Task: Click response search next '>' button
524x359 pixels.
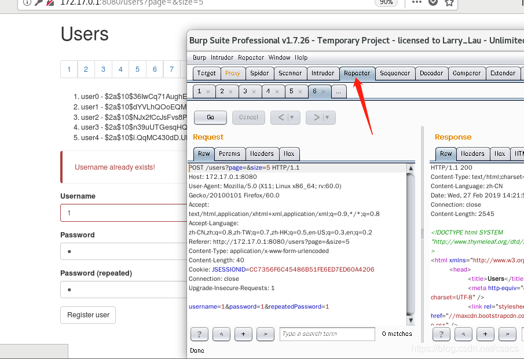Action: pyautogui.click(x=507, y=334)
